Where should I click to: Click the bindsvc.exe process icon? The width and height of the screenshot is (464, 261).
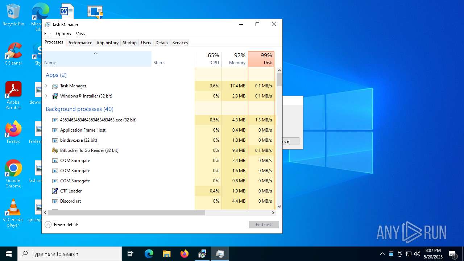55,140
